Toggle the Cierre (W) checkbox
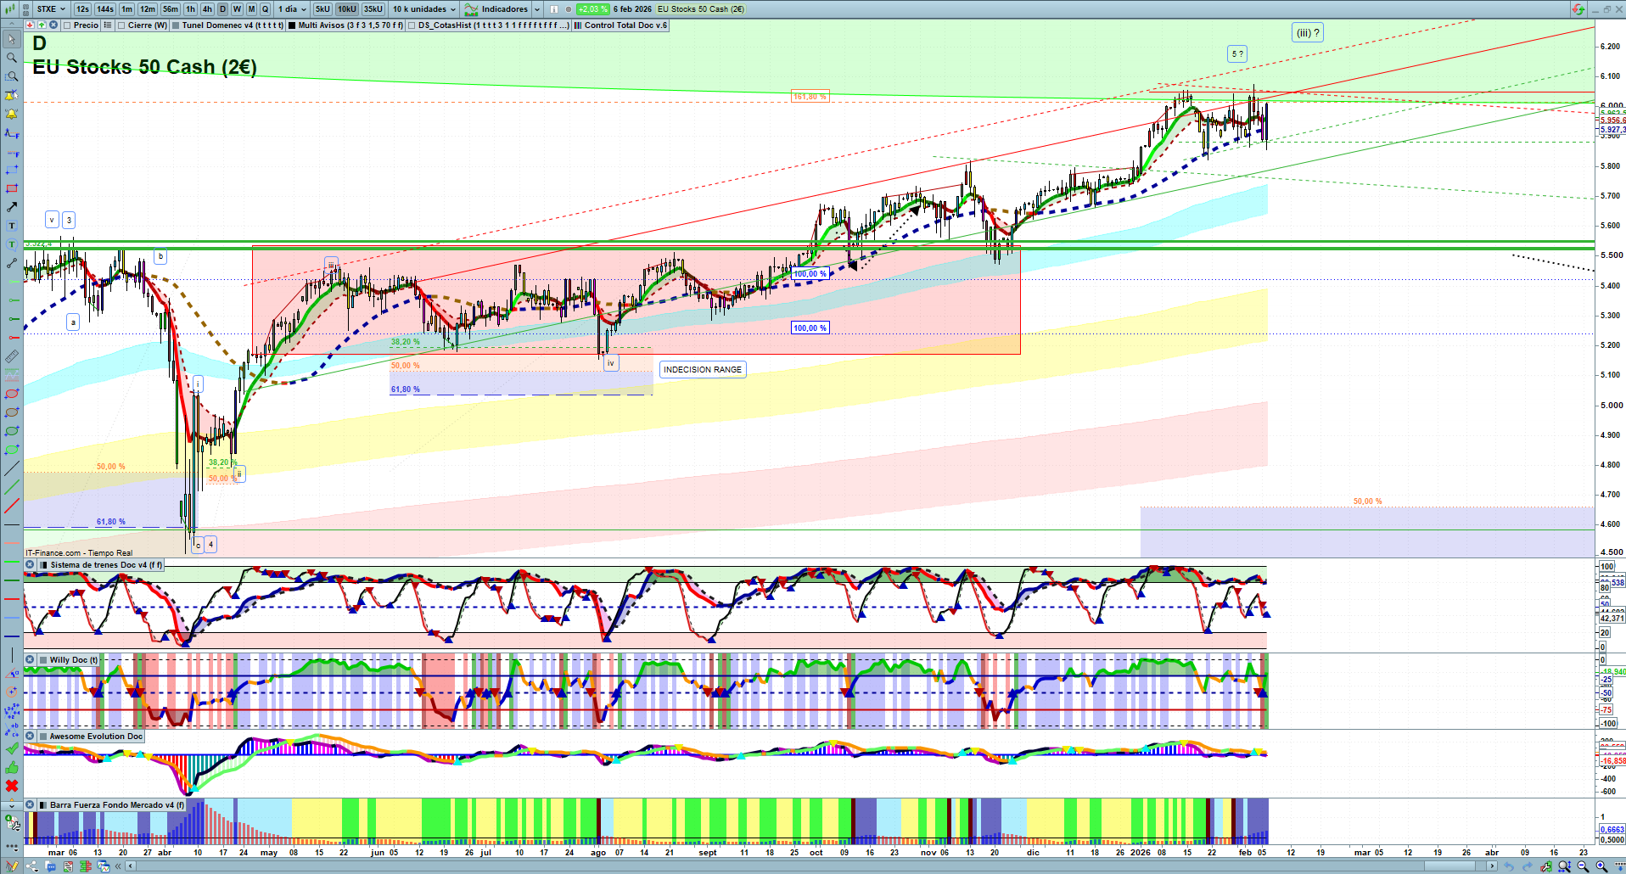The width and height of the screenshot is (1626, 874). tap(121, 25)
